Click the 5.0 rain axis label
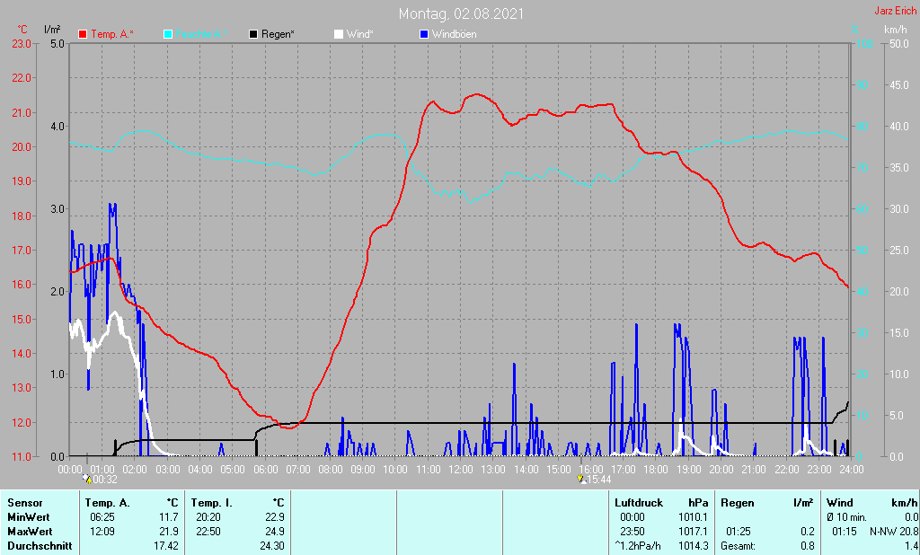The height and width of the screenshot is (555, 920). click(57, 43)
